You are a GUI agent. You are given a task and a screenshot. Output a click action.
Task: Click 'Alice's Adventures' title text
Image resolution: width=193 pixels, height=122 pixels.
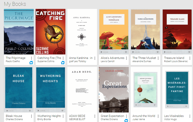pos(113,58)
